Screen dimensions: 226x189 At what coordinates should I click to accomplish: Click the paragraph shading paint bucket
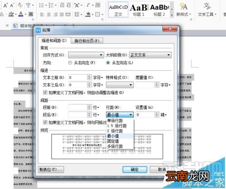(x=88, y=14)
